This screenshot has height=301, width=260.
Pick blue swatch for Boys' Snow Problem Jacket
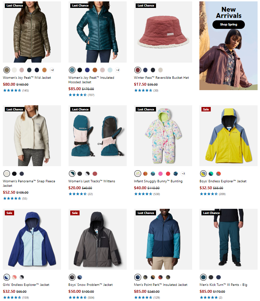point(80,277)
